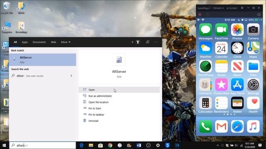Image resolution: width=266 pixels, height=149 pixels.
Task: Launch the Health app
Action: 253,103
